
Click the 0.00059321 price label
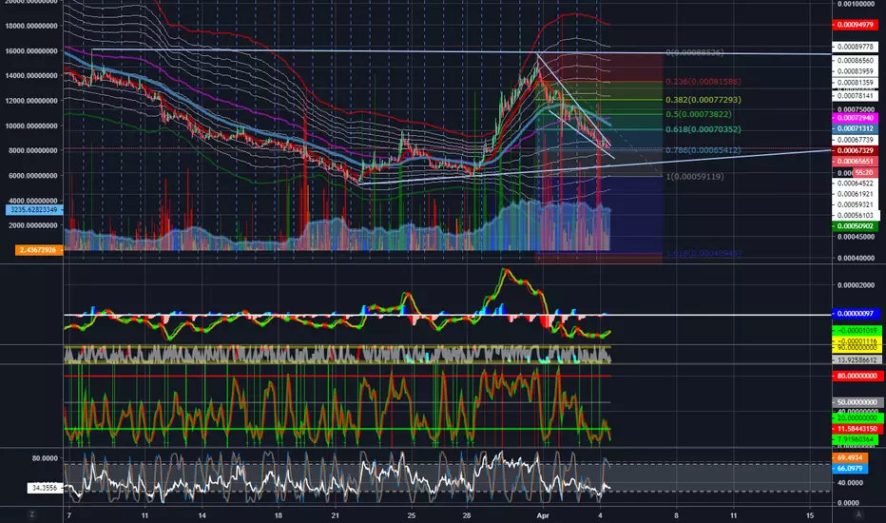coord(856,204)
